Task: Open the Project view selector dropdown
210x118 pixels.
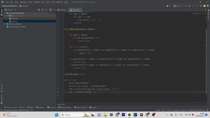Action: pyautogui.click(x=10, y=10)
